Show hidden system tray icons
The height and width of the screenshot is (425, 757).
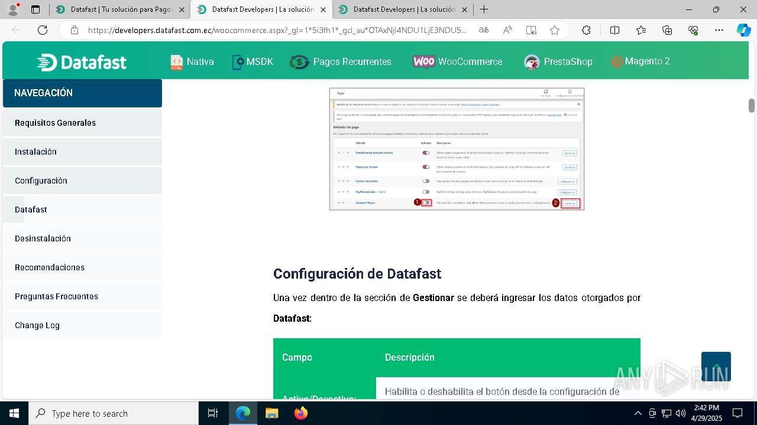click(x=638, y=413)
